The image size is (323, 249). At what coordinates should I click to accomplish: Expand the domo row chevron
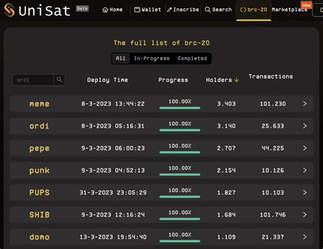[305, 237]
